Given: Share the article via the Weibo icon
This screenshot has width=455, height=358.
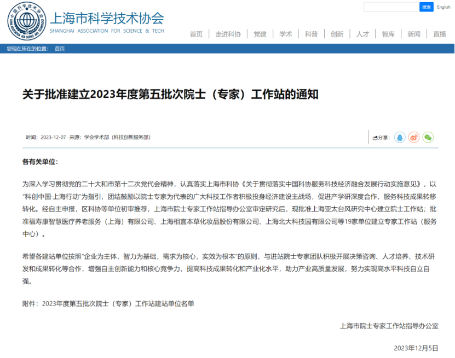Looking at the screenshot, I should [x=414, y=137].
